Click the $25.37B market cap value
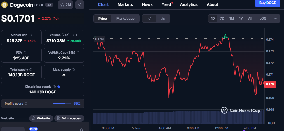The height and width of the screenshot is (131, 284). pos(15,41)
